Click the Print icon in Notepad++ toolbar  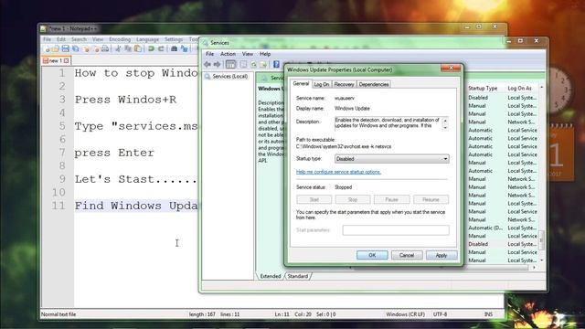pos(105,48)
